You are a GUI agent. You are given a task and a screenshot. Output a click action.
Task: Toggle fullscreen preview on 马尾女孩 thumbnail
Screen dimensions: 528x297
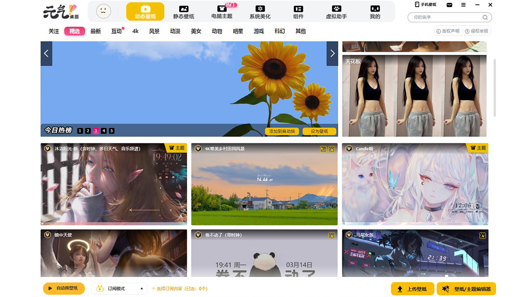(x=482, y=236)
